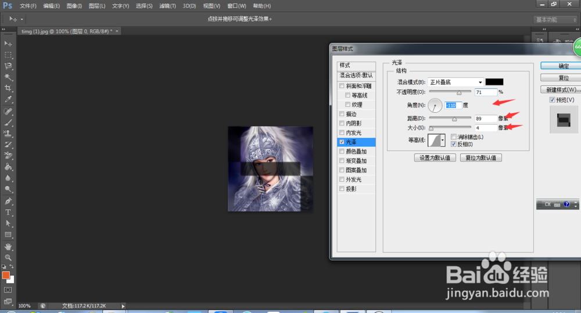581x313 pixels.
Task: Click the orange foreground color swatch
Action: click(6, 275)
